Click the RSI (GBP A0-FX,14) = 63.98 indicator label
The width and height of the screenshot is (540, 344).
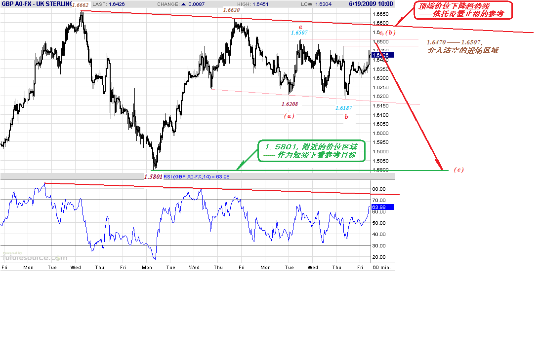pyautogui.click(x=196, y=176)
